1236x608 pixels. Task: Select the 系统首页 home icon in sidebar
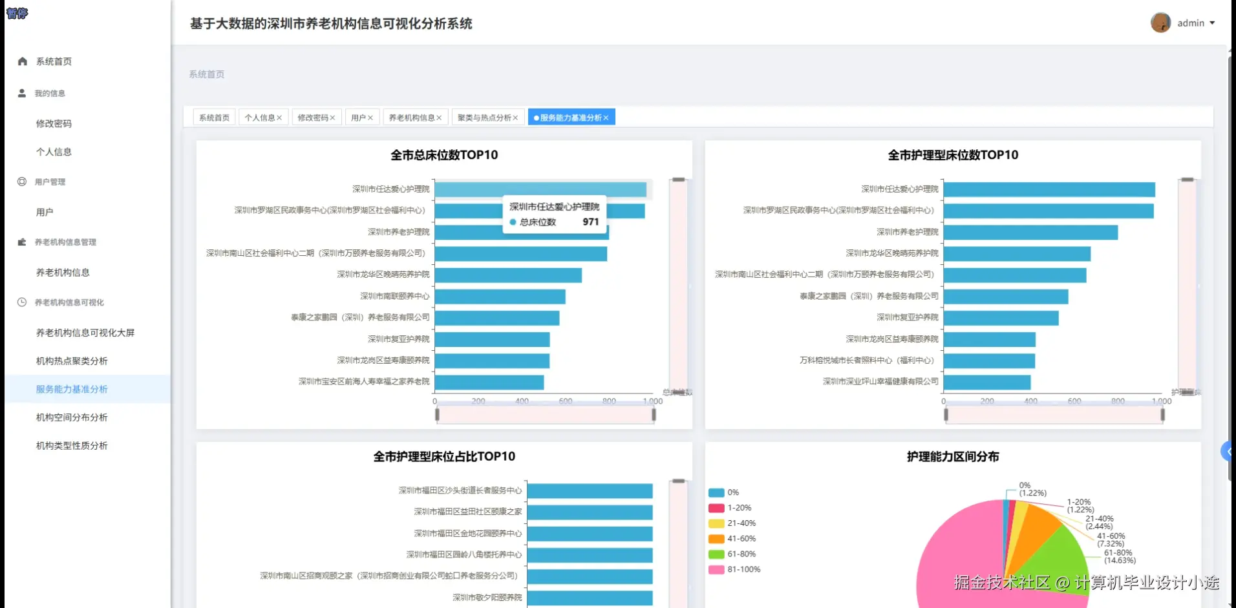[x=21, y=61]
